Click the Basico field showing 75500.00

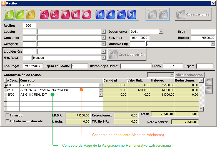pyautogui.click(x=203, y=38)
